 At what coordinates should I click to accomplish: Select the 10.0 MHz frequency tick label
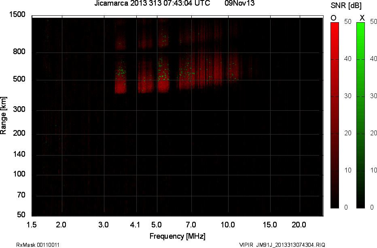coord(228,225)
